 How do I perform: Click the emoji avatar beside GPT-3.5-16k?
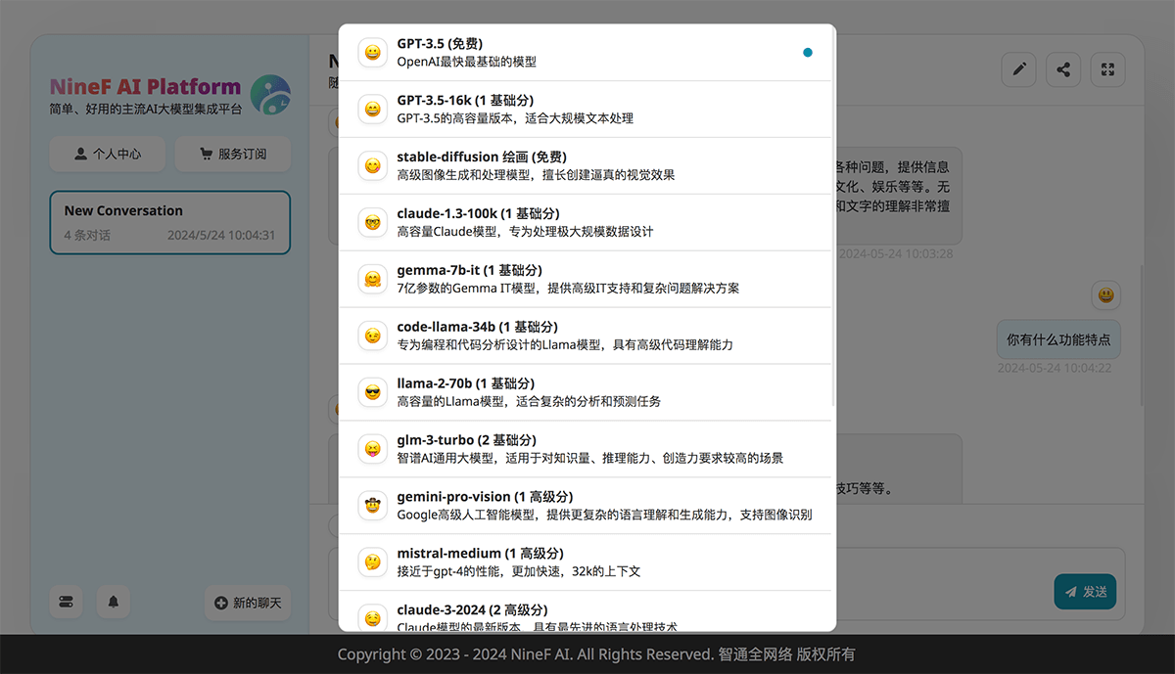coord(372,110)
